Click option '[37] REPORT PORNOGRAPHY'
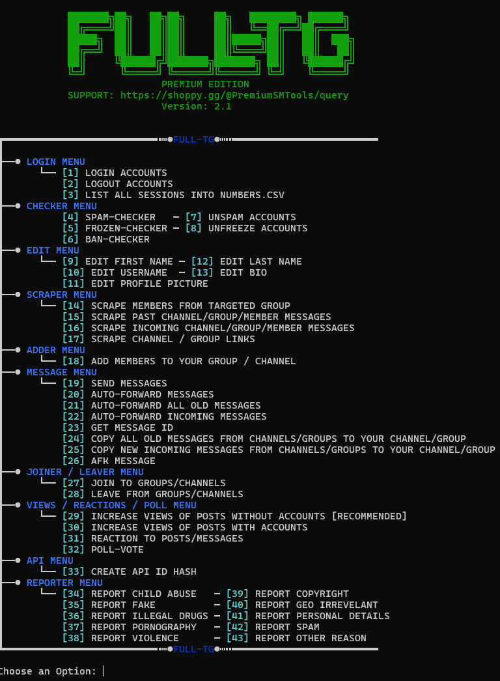This screenshot has width=500, height=681. [130, 627]
